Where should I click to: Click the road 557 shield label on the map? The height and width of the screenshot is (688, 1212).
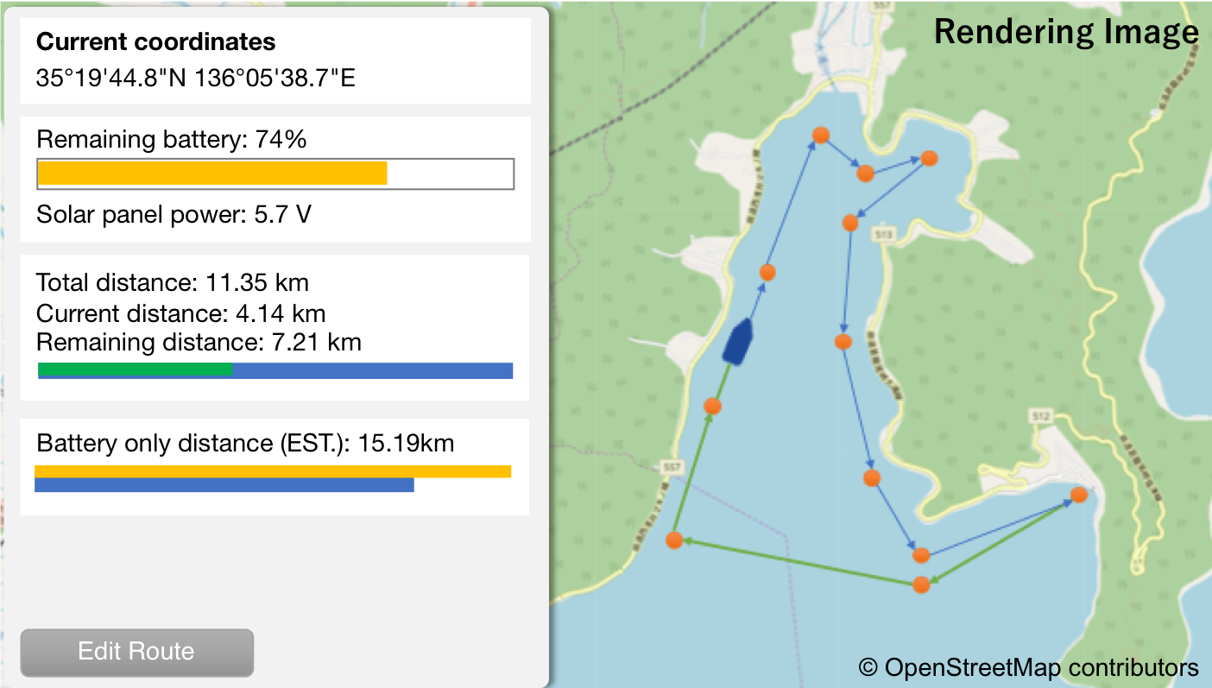[673, 468]
